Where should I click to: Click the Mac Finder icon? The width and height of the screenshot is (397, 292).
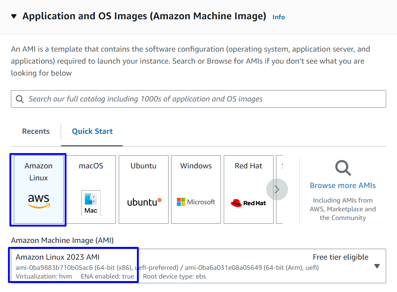coord(91,203)
